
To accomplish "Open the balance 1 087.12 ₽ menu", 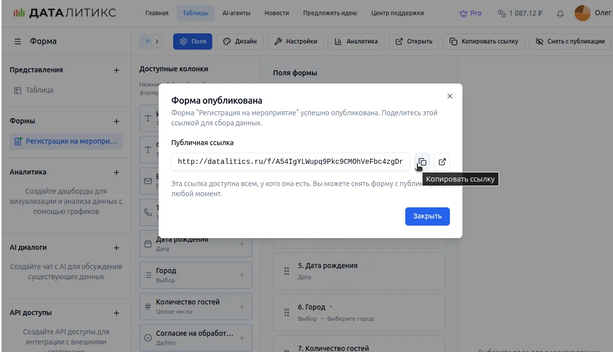I will coord(521,13).
